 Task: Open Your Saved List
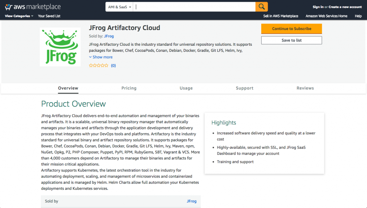coord(49,16)
